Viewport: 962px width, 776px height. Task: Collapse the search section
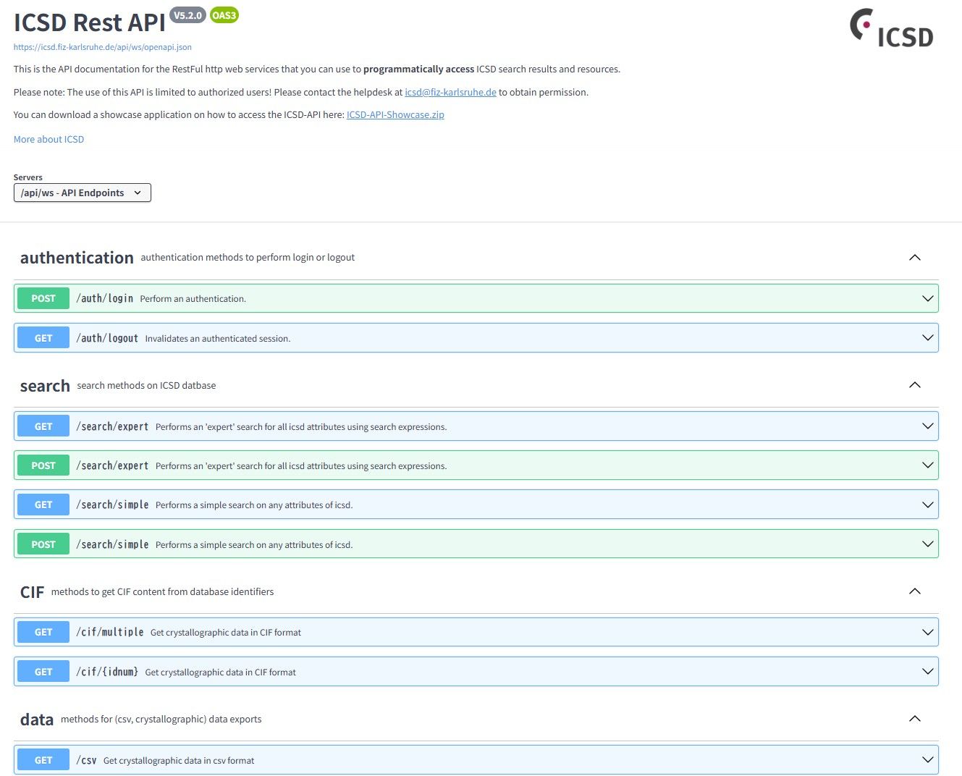(x=915, y=385)
